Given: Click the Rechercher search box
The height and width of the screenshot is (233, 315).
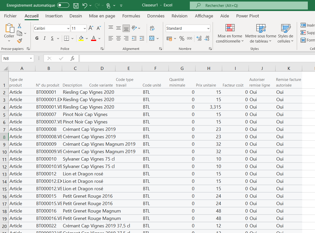Looking at the screenshot, I should [249, 5].
